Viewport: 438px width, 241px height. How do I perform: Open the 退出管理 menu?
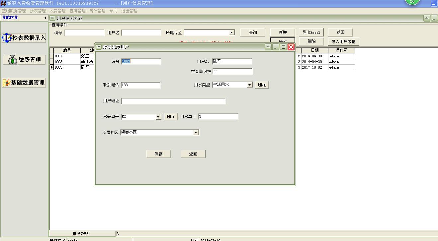coord(129,11)
